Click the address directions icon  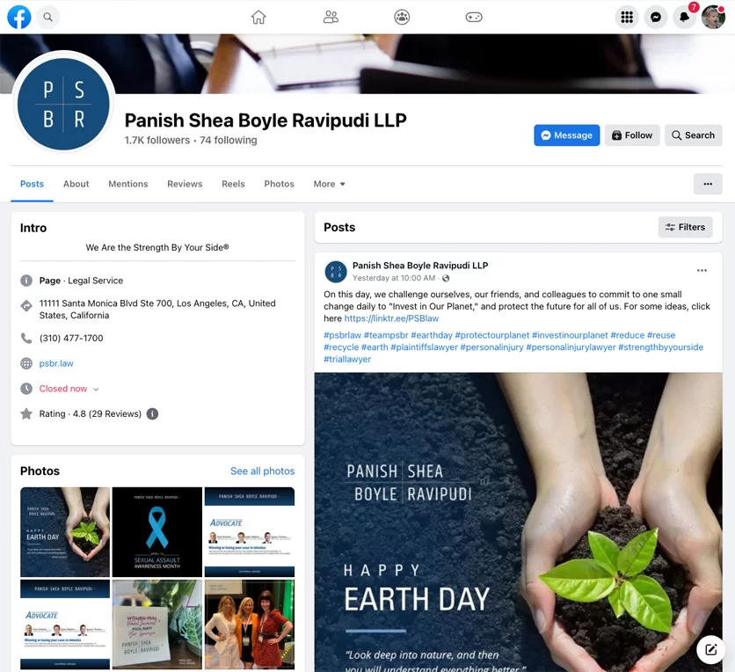[x=26, y=306]
